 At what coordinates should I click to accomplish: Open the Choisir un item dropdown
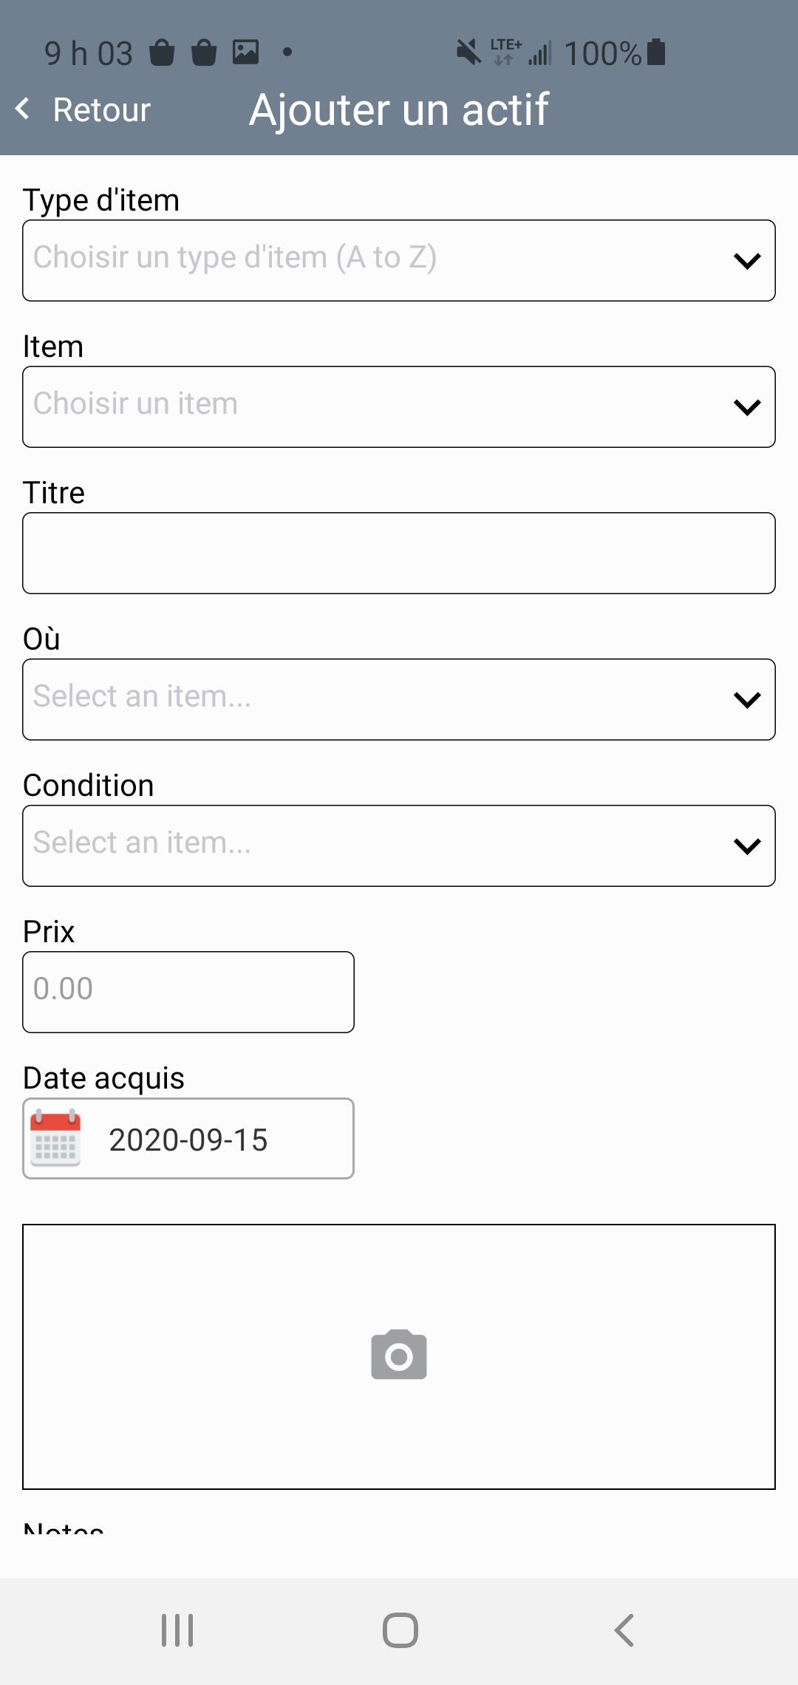pyautogui.click(x=399, y=406)
